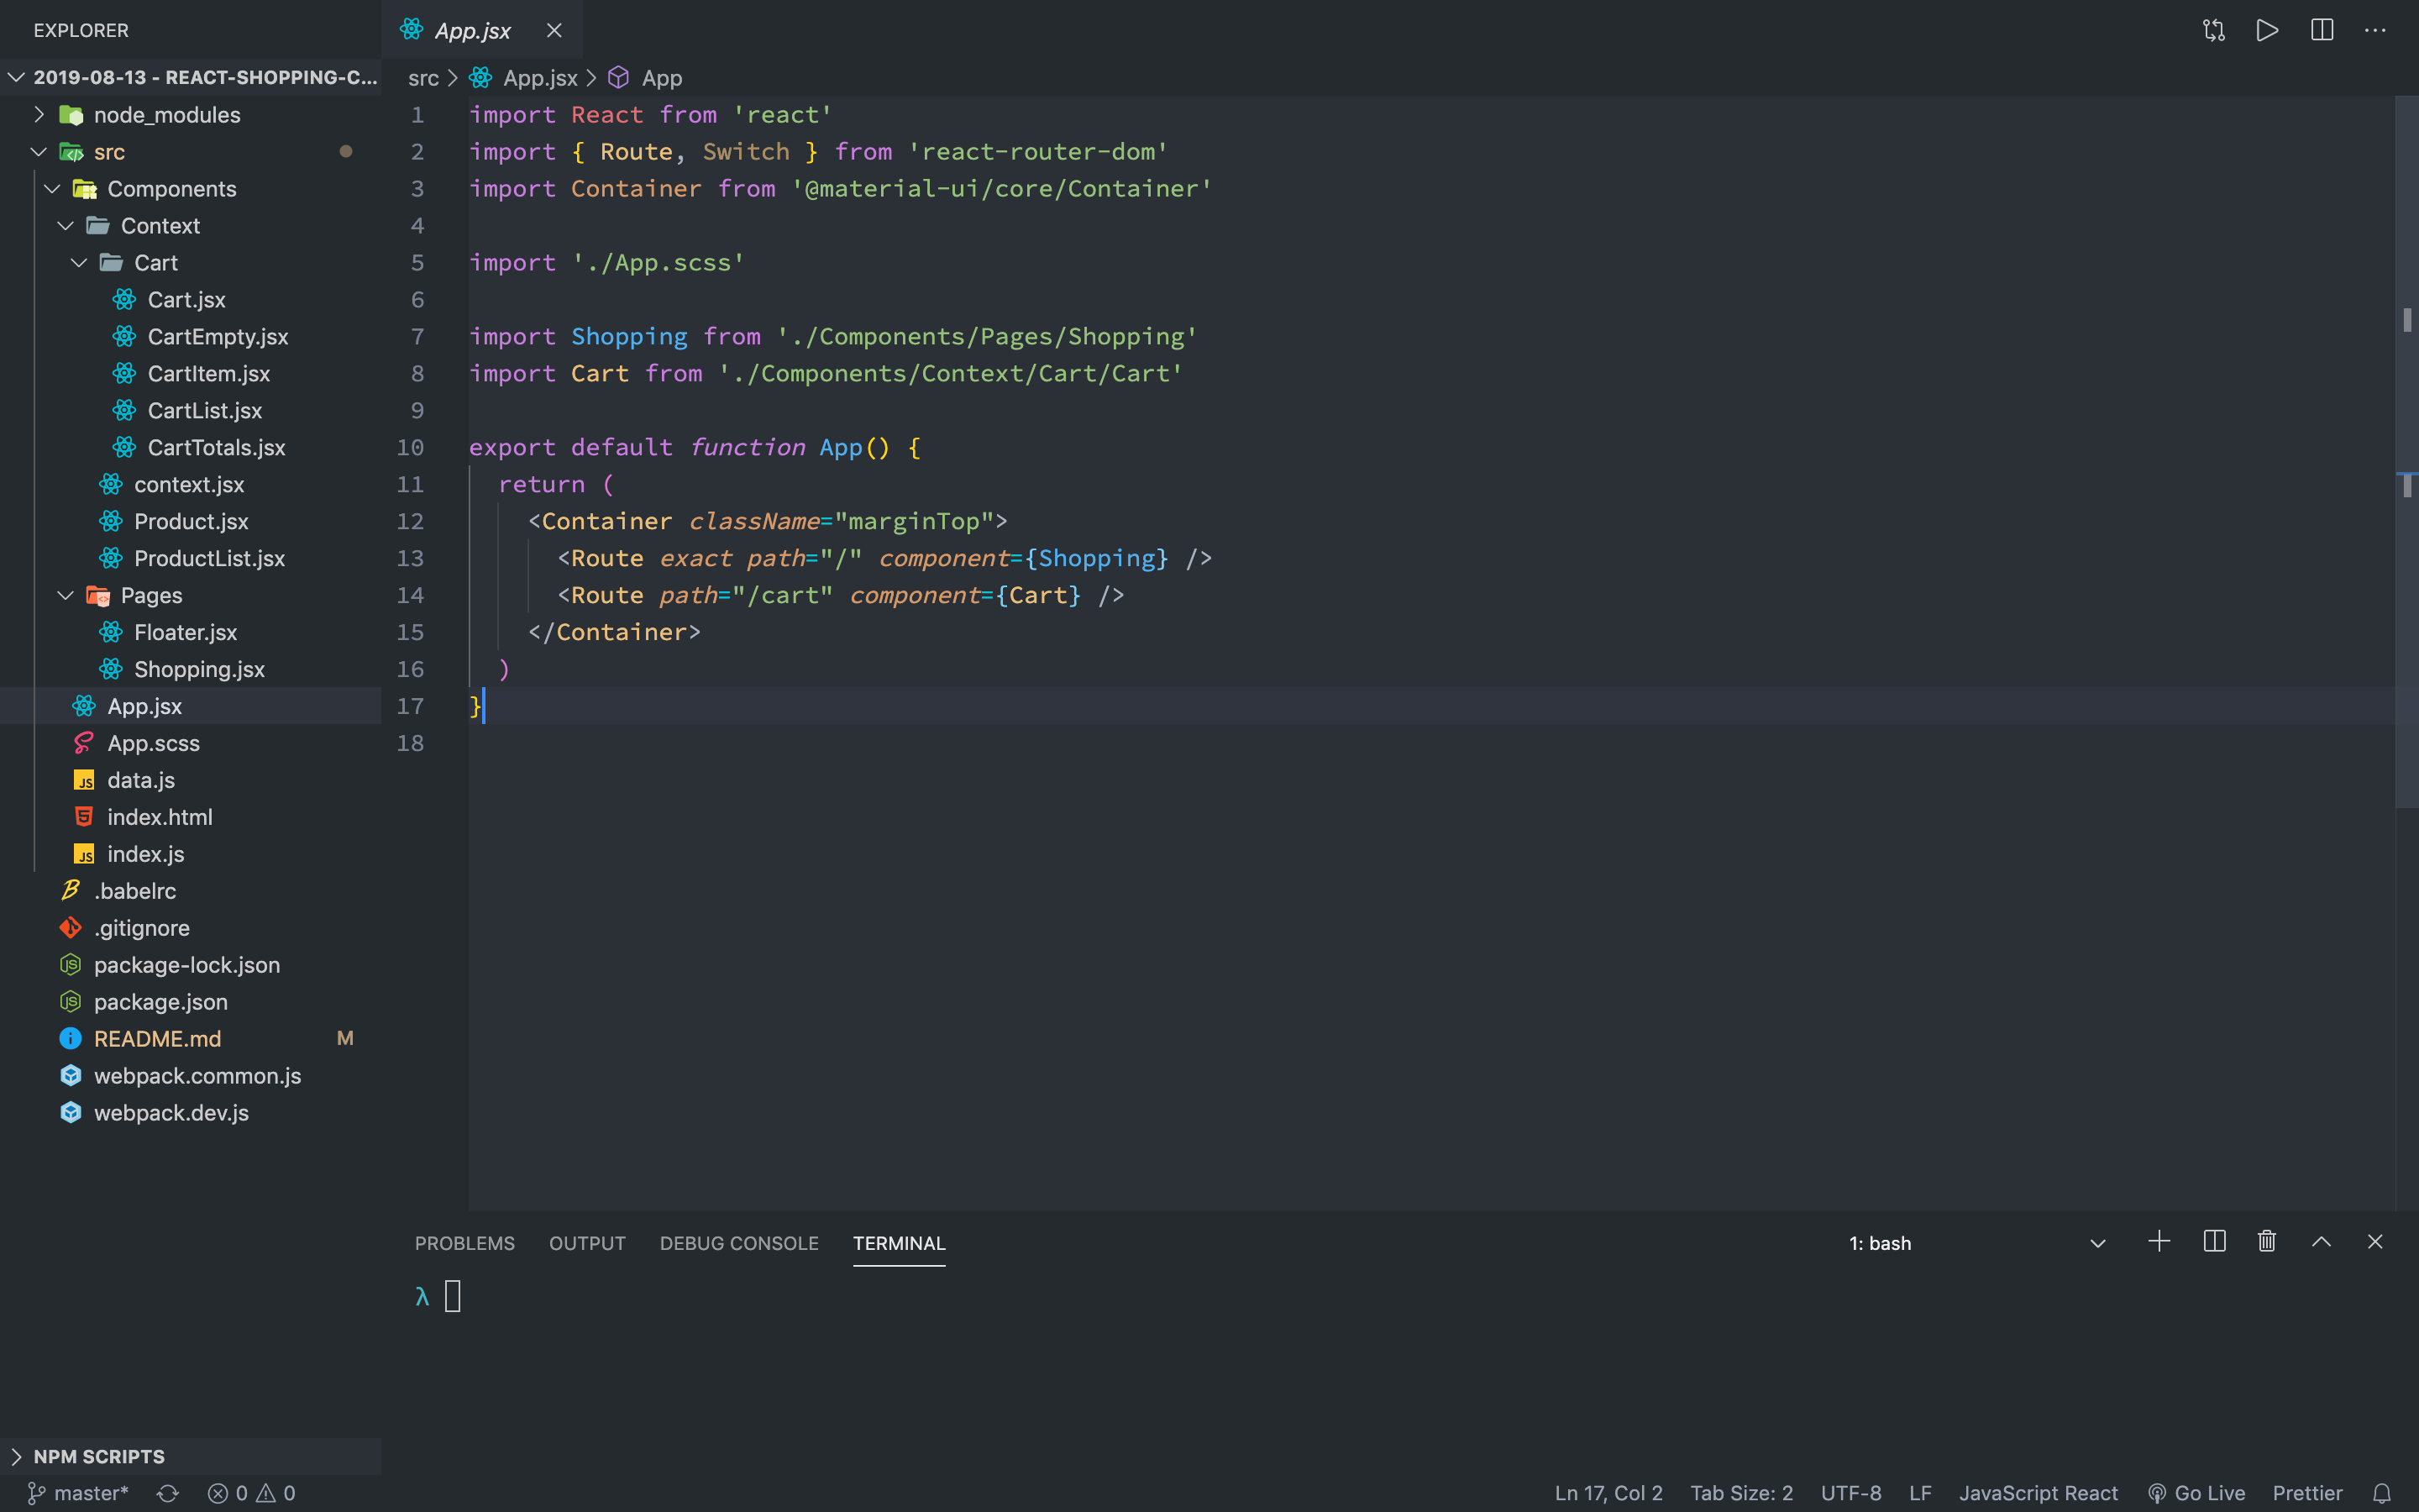Switch to the DEBUG CONSOLE tab
This screenshot has width=2419, height=1512.
tap(738, 1243)
